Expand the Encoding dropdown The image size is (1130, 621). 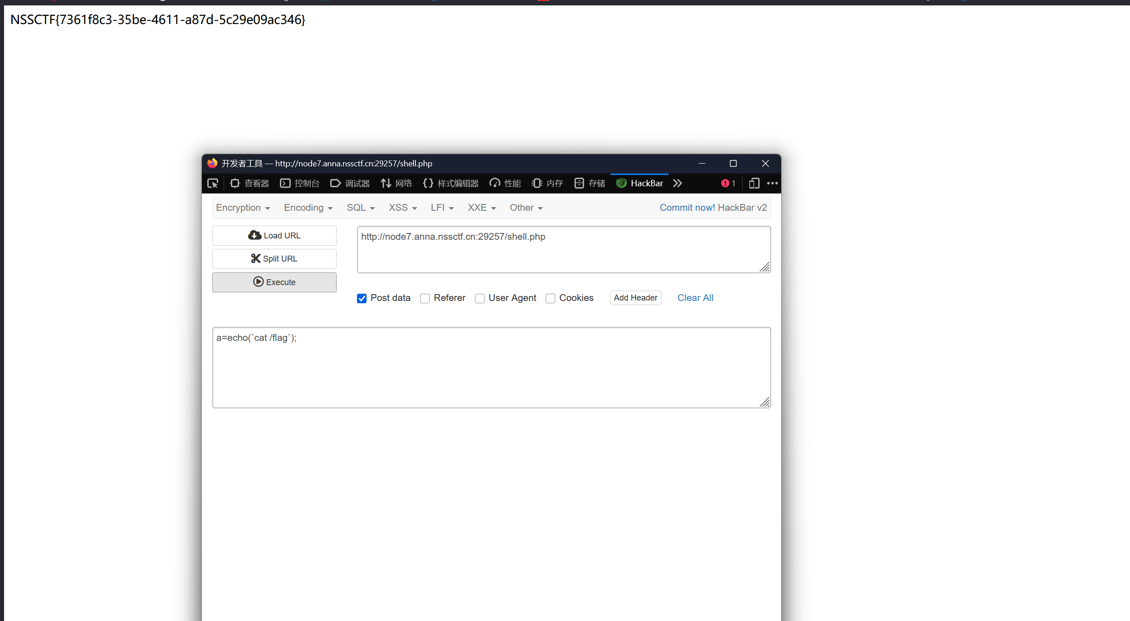[x=308, y=208]
